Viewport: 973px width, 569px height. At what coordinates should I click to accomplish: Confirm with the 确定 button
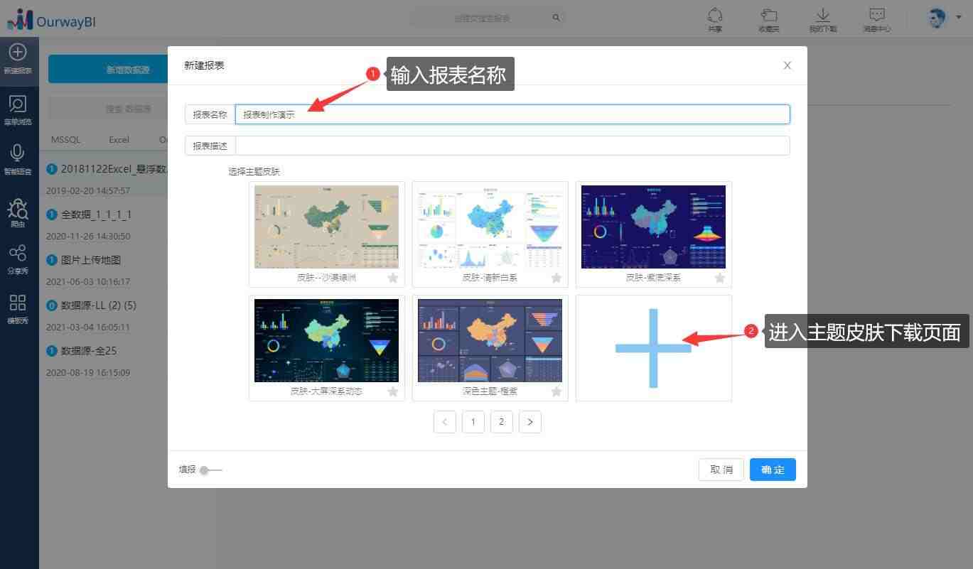[773, 470]
